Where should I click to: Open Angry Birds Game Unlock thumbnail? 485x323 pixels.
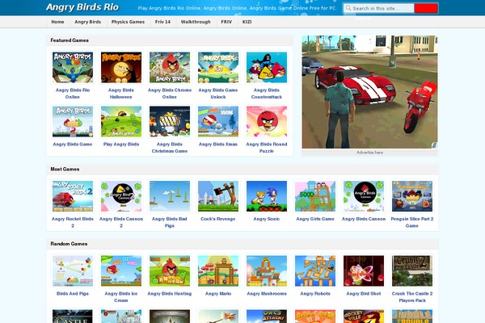point(218,67)
